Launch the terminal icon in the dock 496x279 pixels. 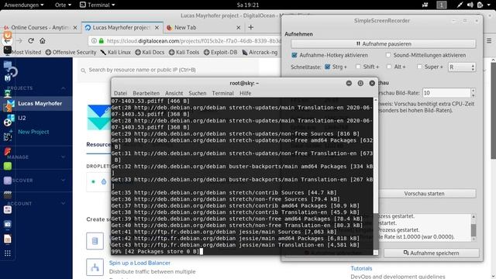[x=8, y=50]
